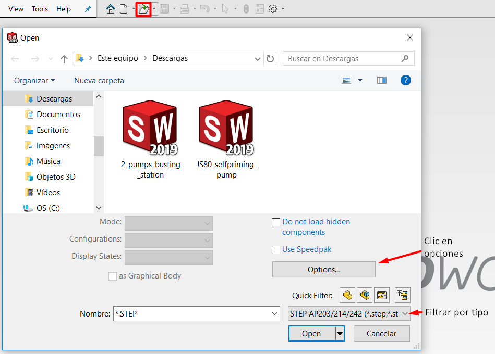This screenshot has height=354, width=495.
Task: Filter by Parts in Quick Filter
Action: (x=347, y=295)
